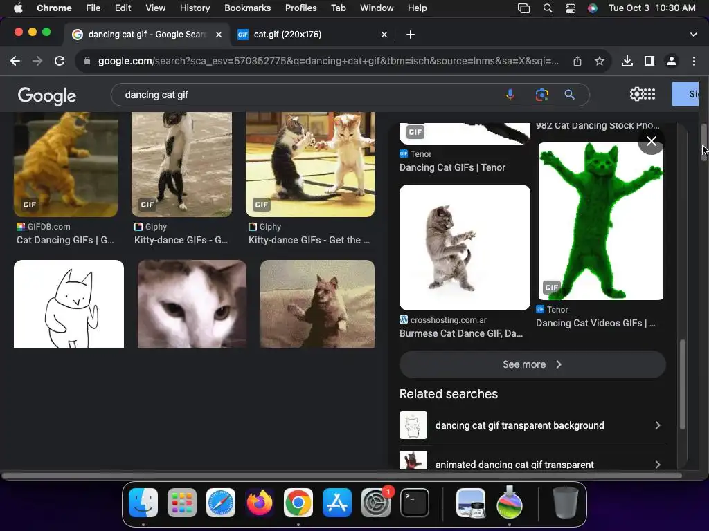Close the cat.gif tab
The width and height of the screenshot is (709, 531).
point(384,35)
